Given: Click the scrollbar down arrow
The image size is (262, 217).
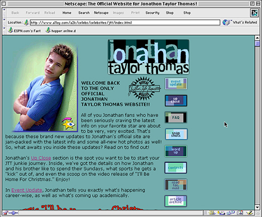Looking at the screenshot, I should pyautogui.click(x=257, y=207).
